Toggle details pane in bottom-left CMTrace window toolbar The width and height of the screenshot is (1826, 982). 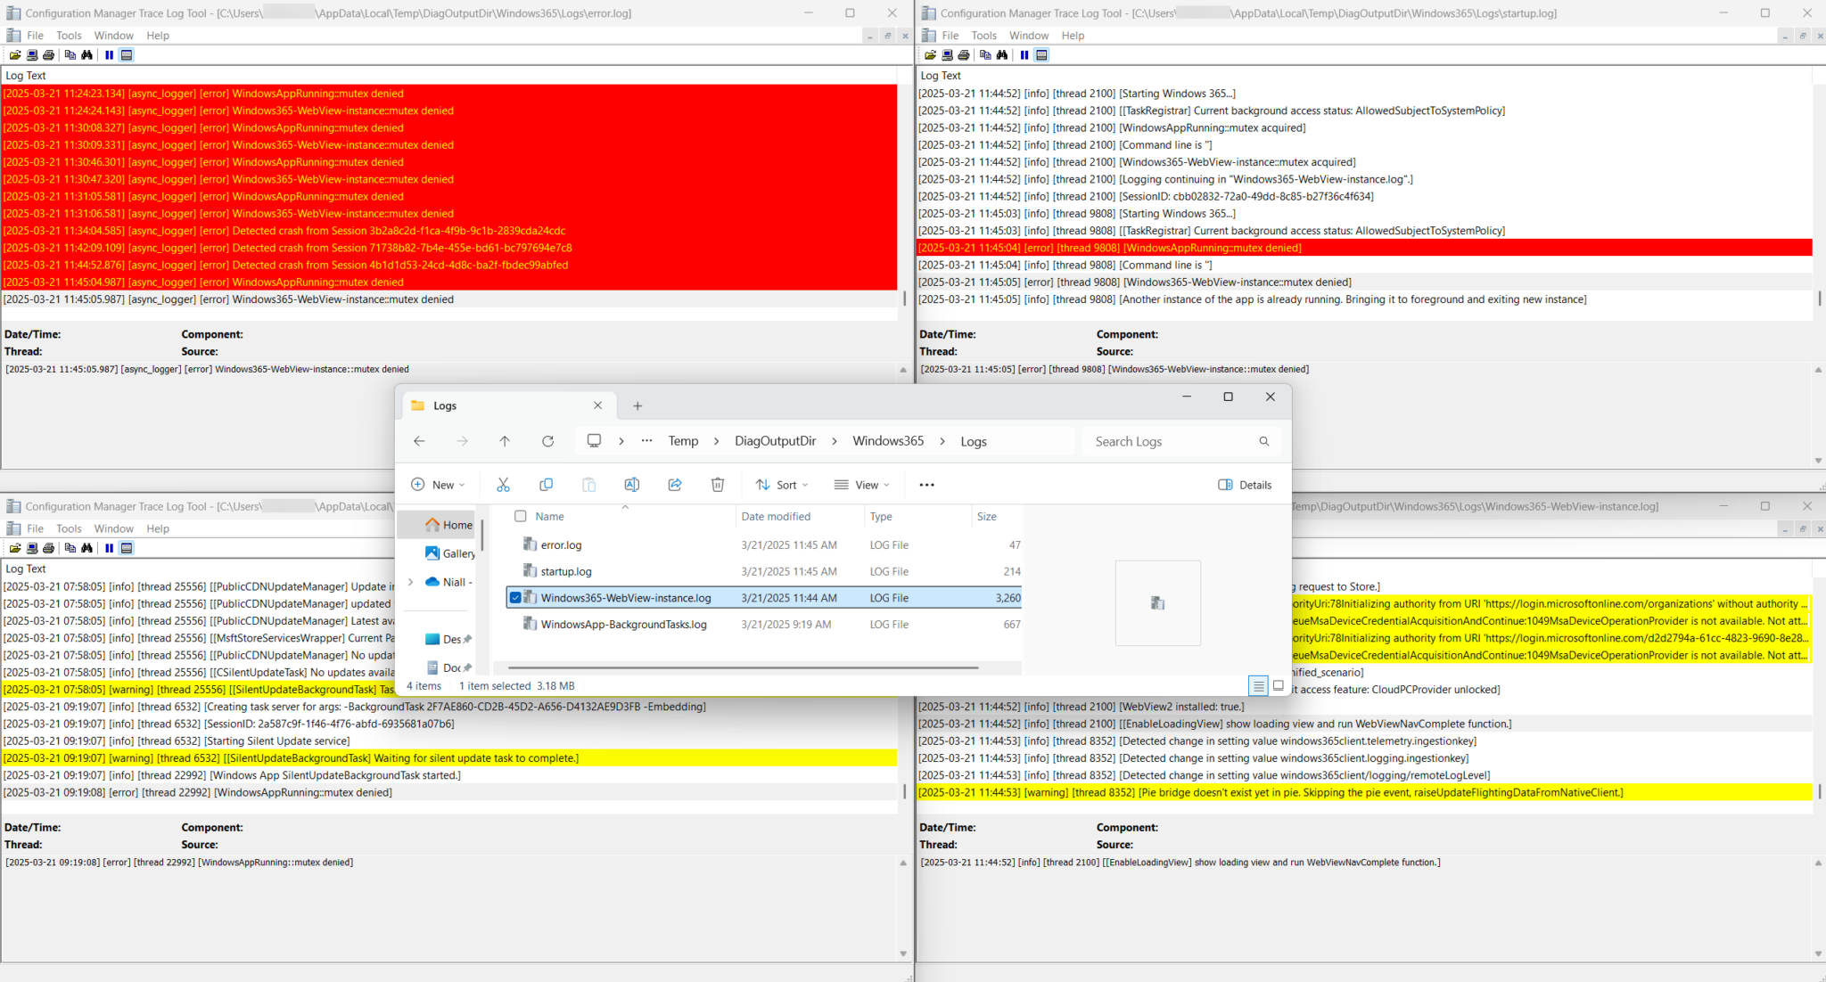tap(127, 548)
